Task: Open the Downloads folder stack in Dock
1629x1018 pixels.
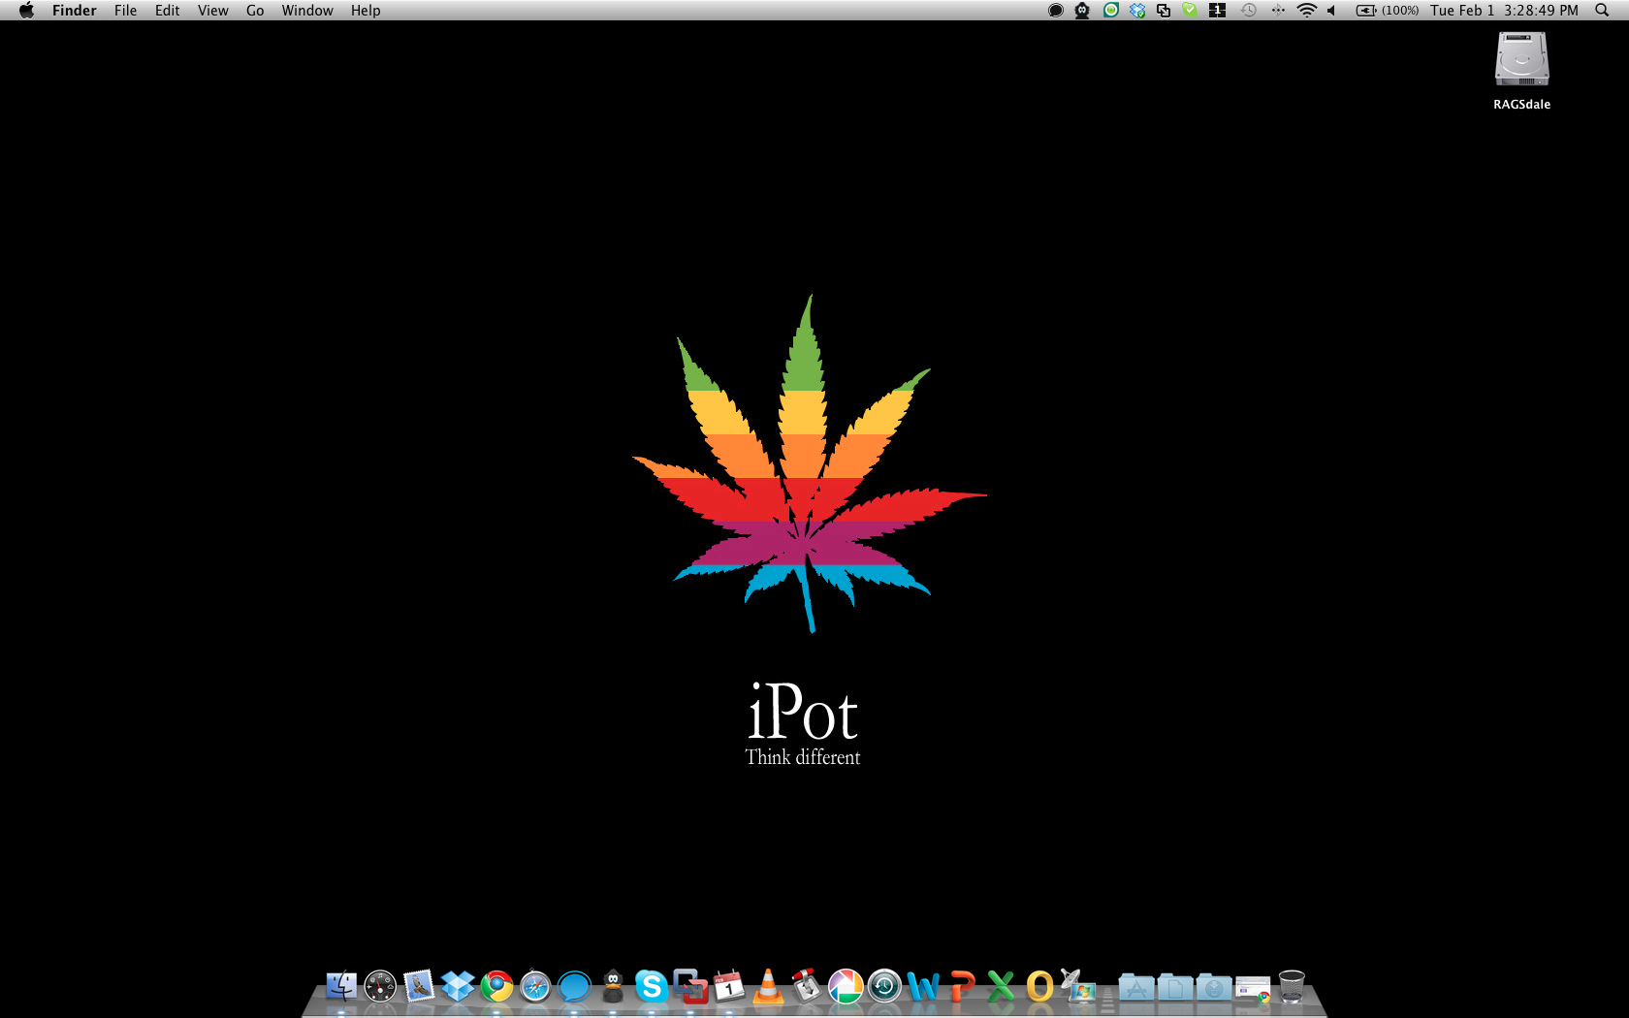Action: 1214,987
